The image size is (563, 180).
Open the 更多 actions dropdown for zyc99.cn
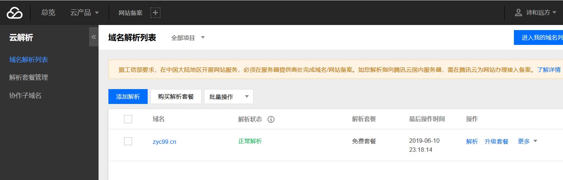pos(527,141)
